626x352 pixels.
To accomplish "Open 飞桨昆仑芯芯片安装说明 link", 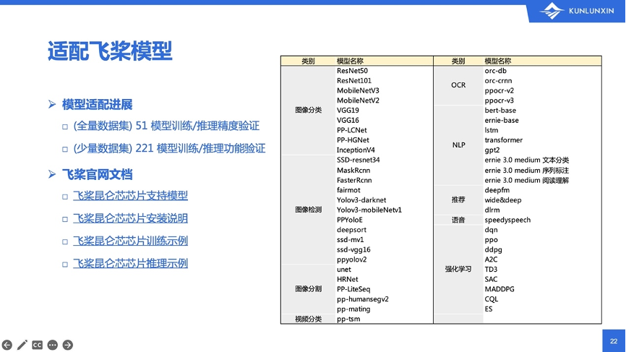I will 130,218.
